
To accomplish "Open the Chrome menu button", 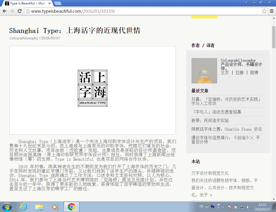I will coord(271,11).
